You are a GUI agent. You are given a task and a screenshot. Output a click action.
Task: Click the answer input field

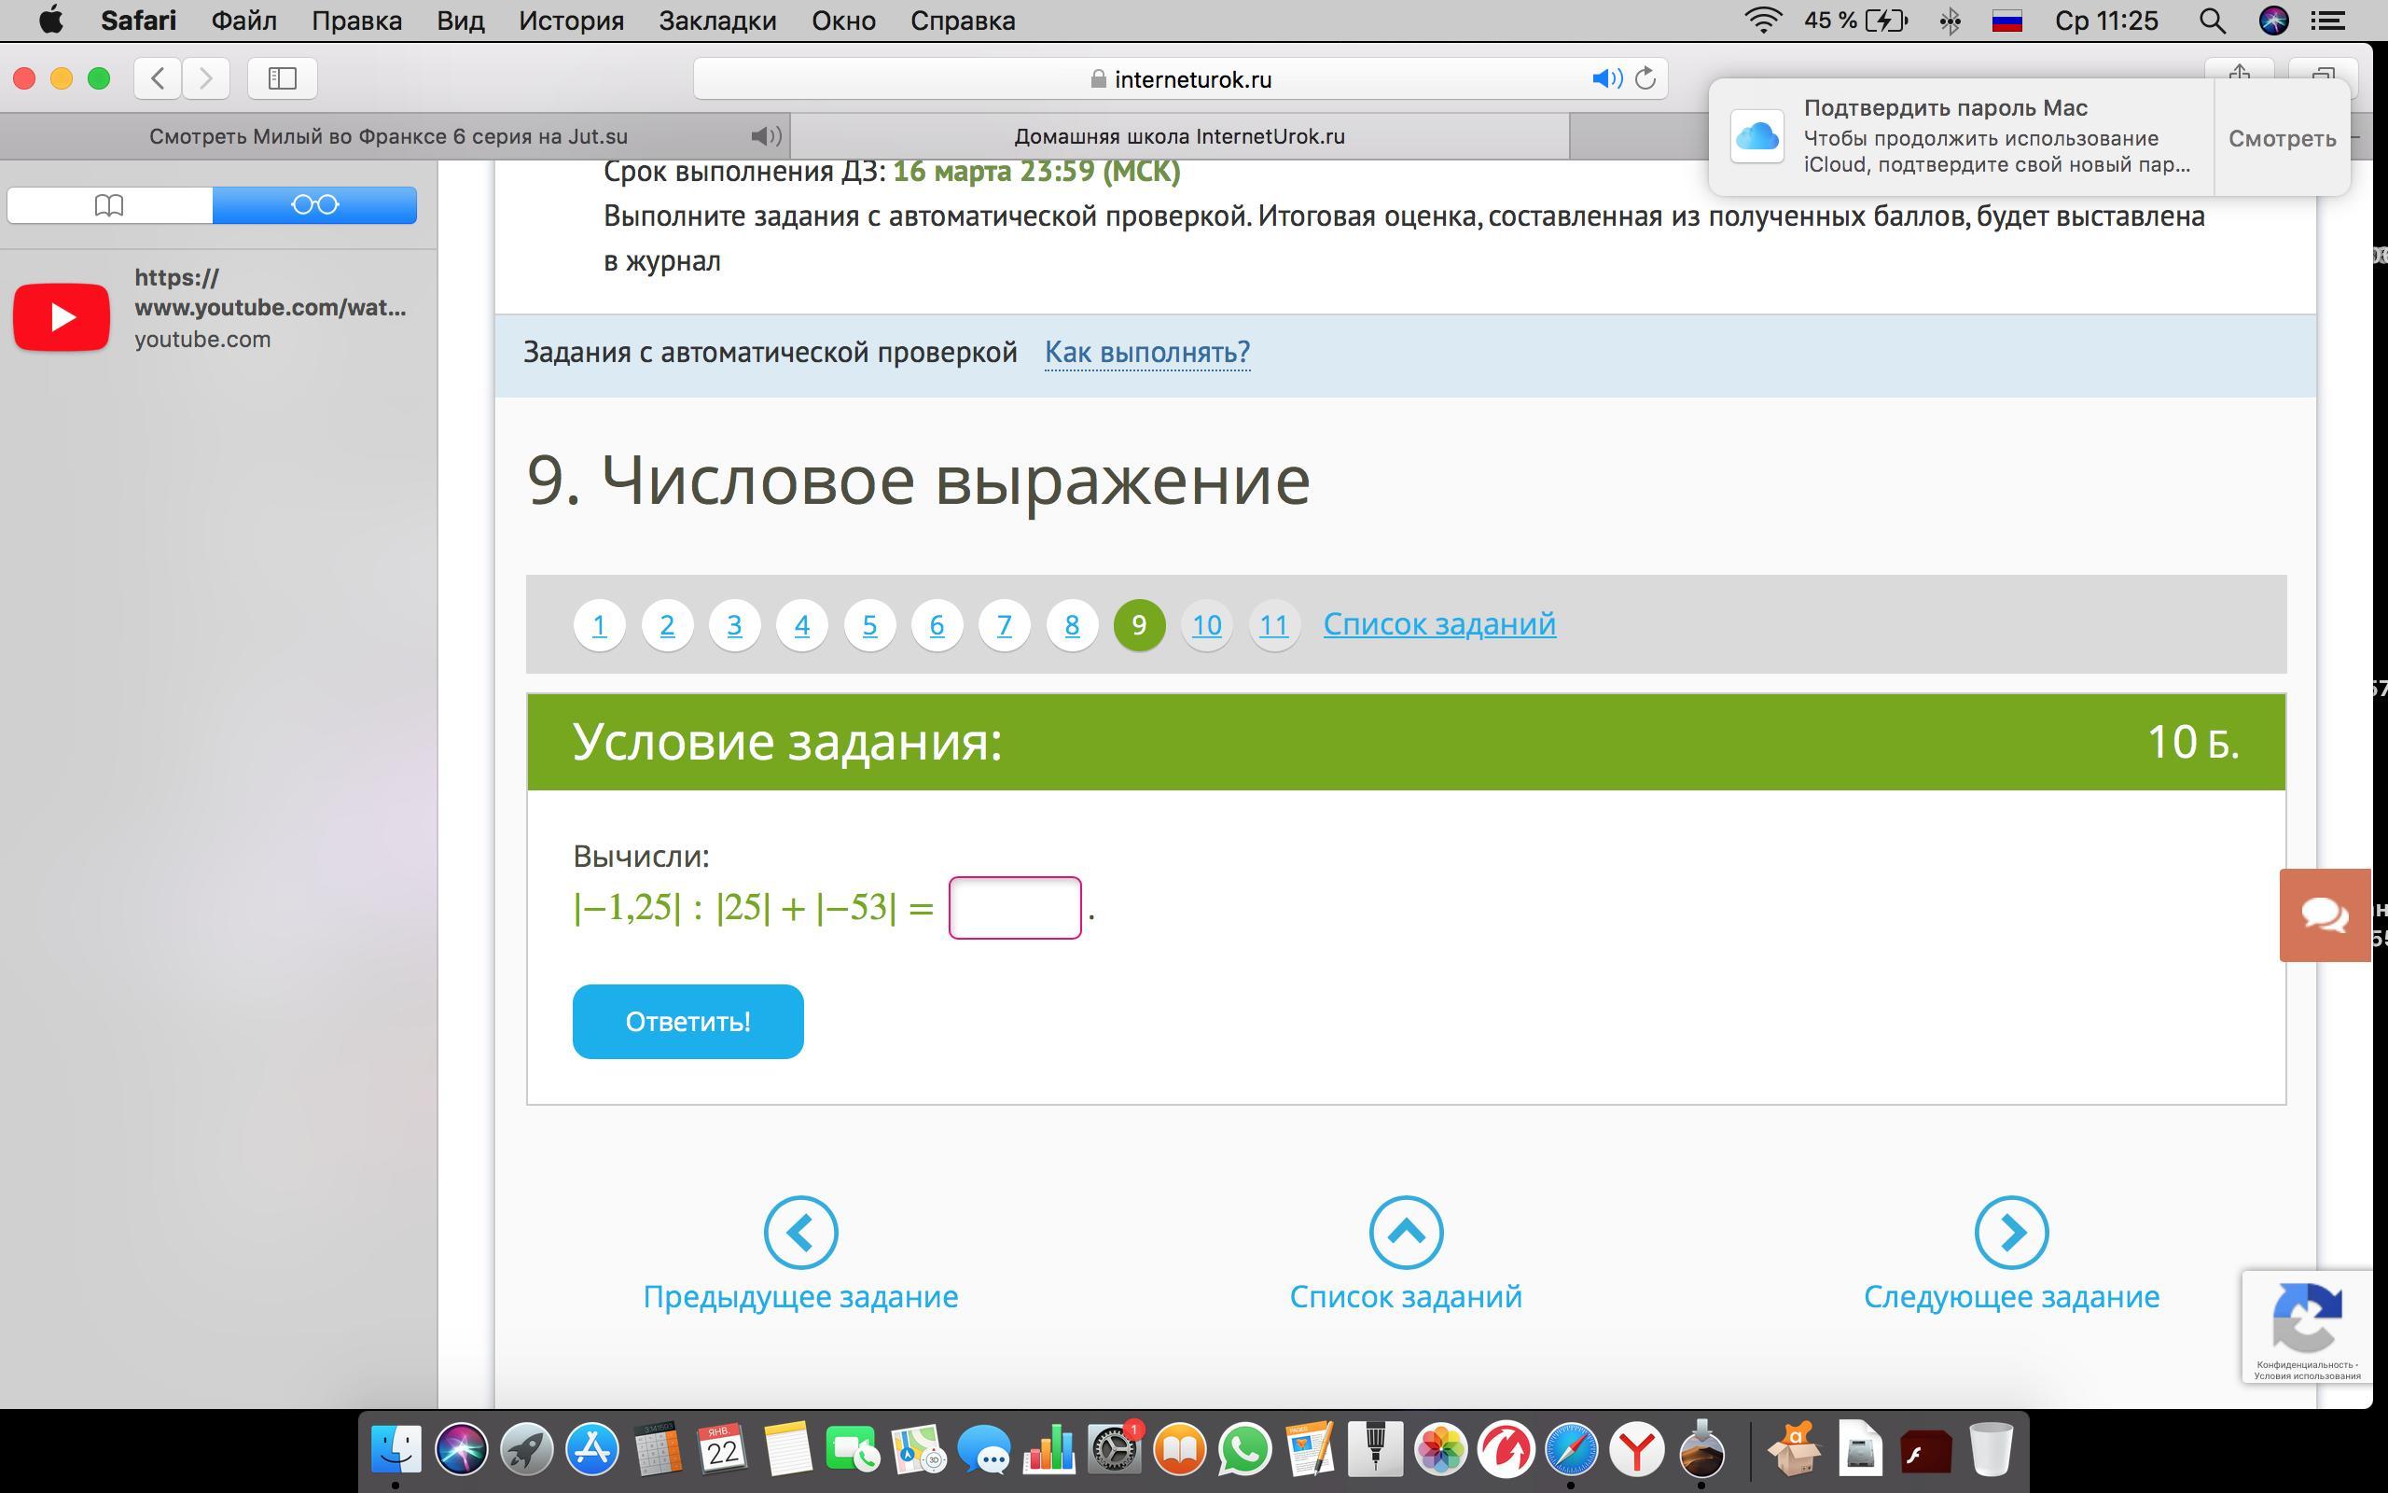1014,906
